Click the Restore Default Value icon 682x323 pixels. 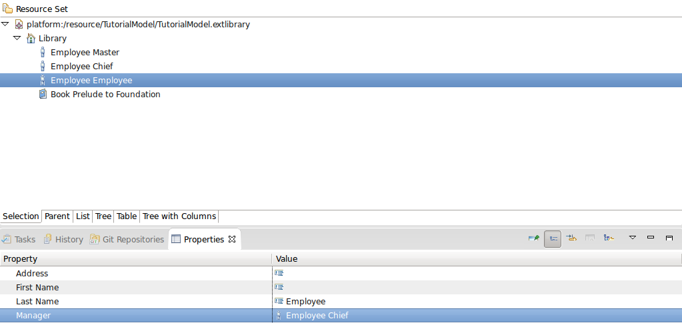click(x=590, y=238)
